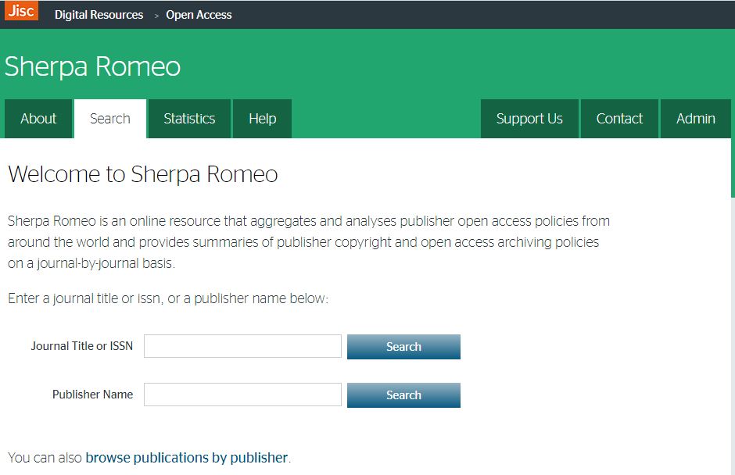Open the Admin tab
735x475 pixels.
click(x=696, y=119)
